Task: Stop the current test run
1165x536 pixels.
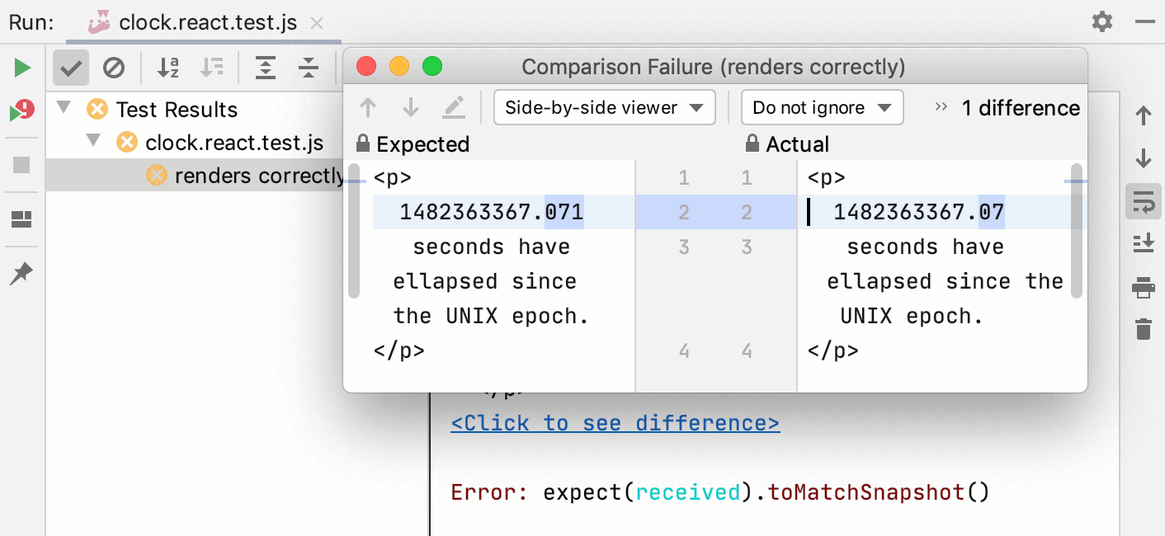Action: pos(21,165)
